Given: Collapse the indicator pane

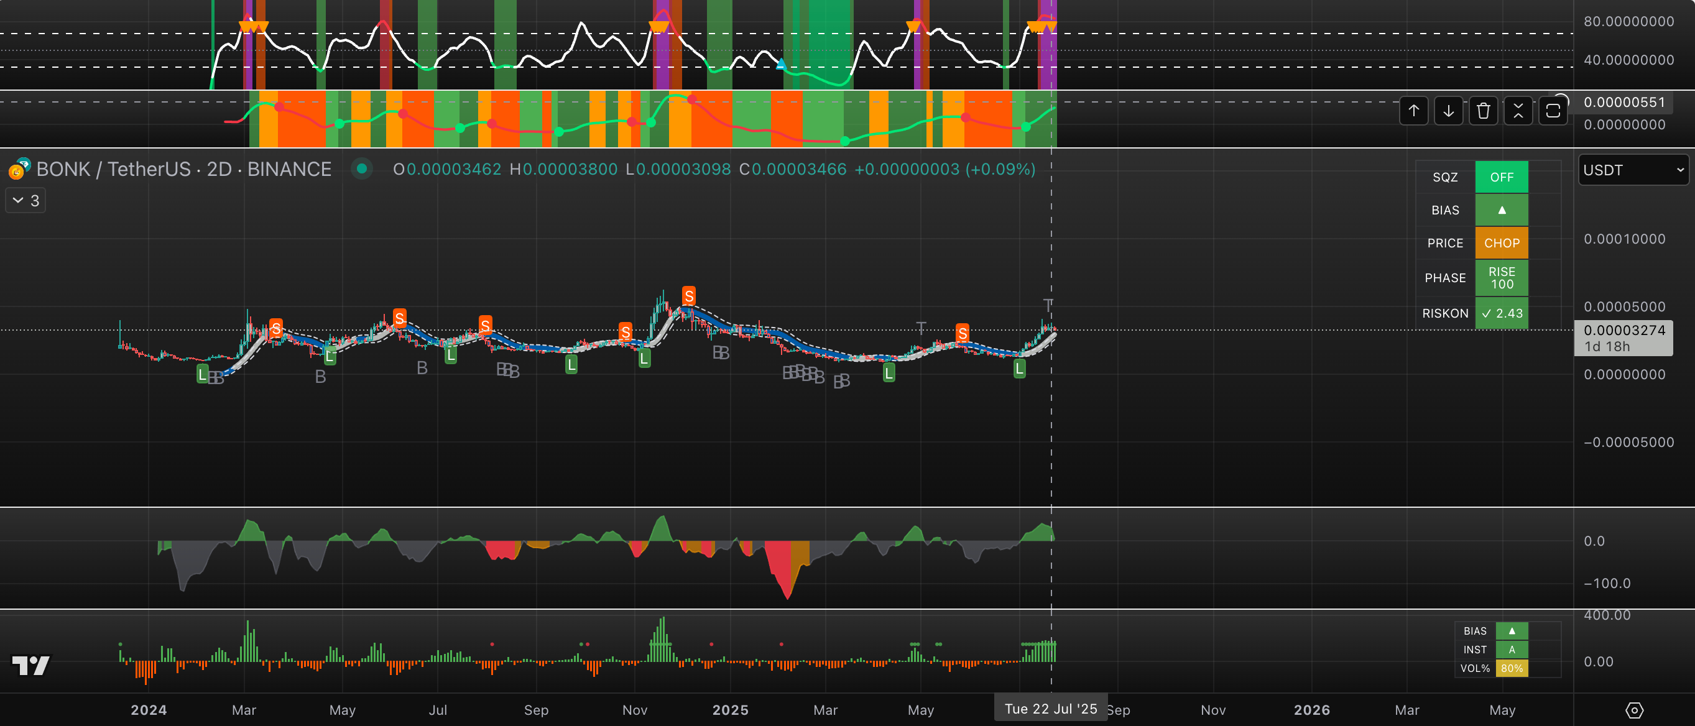Looking at the screenshot, I should tap(1518, 111).
